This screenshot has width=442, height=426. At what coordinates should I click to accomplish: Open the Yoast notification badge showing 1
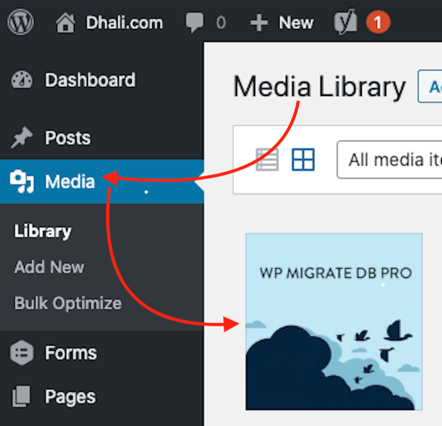[378, 23]
